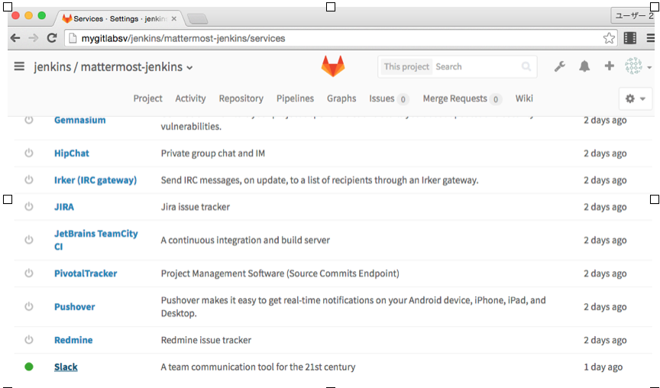
Task: Open the browser hamburger menu
Action: click(x=650, y=38)
